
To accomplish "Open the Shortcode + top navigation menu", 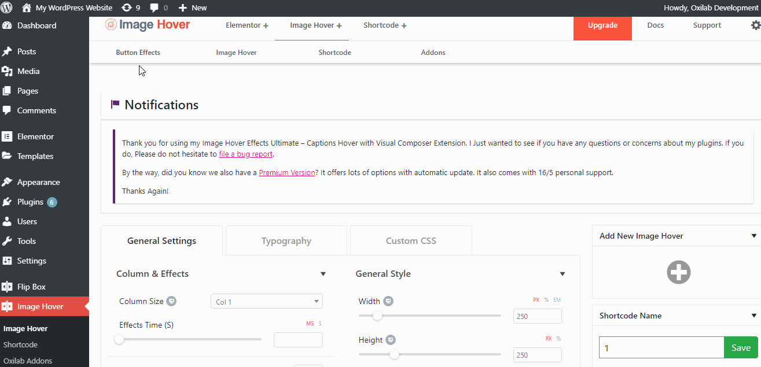I will coord(385,25).
